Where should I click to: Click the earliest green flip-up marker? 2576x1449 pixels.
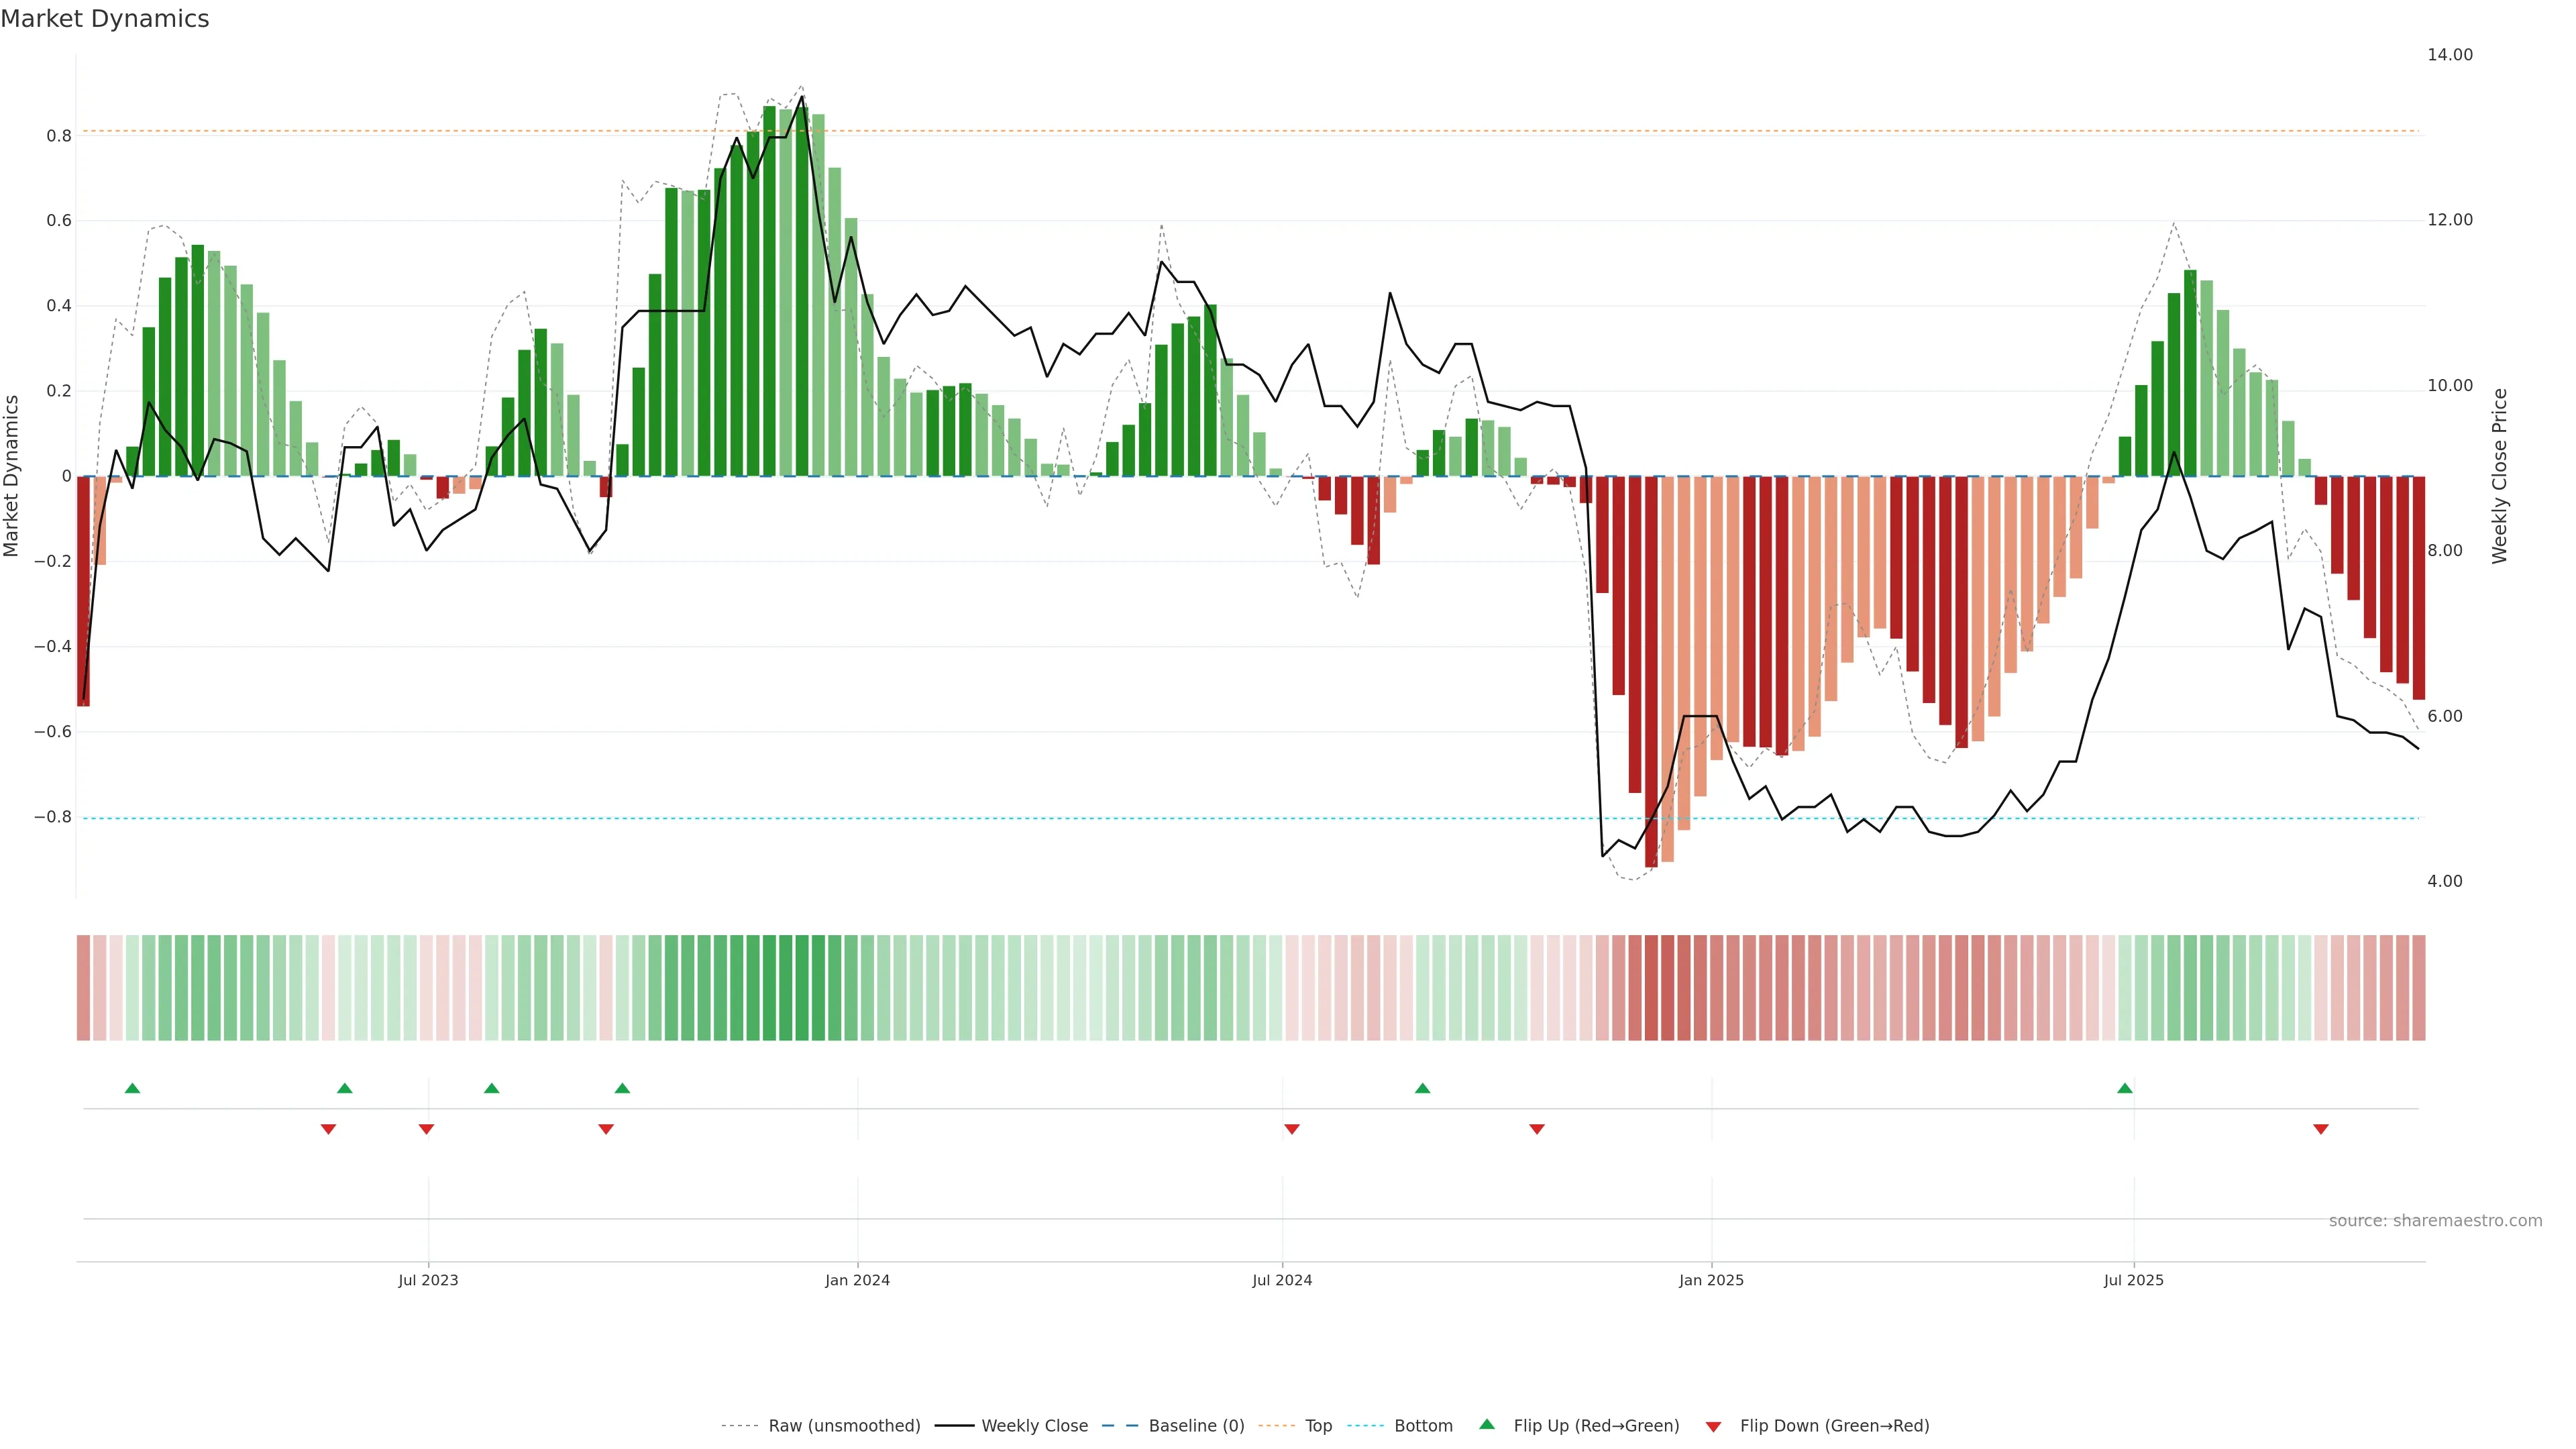coord(132,1088)
